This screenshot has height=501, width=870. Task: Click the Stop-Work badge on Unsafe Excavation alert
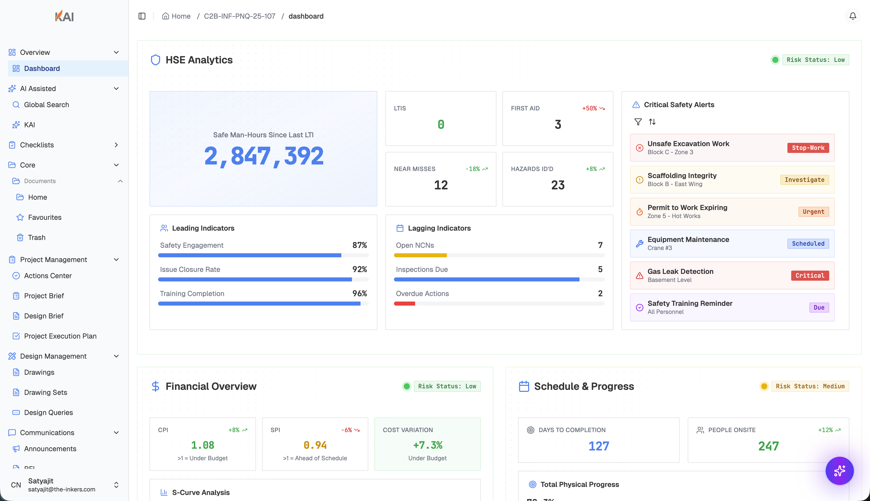[x=808, y=148]
